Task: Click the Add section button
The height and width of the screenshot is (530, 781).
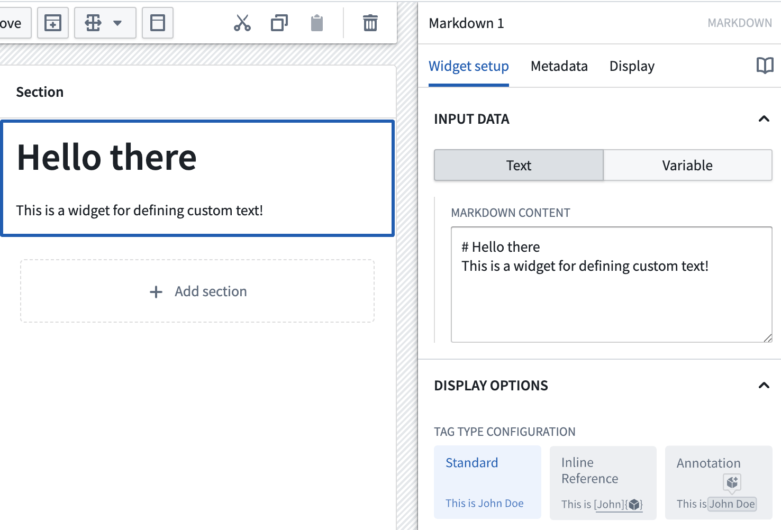Action: pyautogui.click(x=197, y=291)
